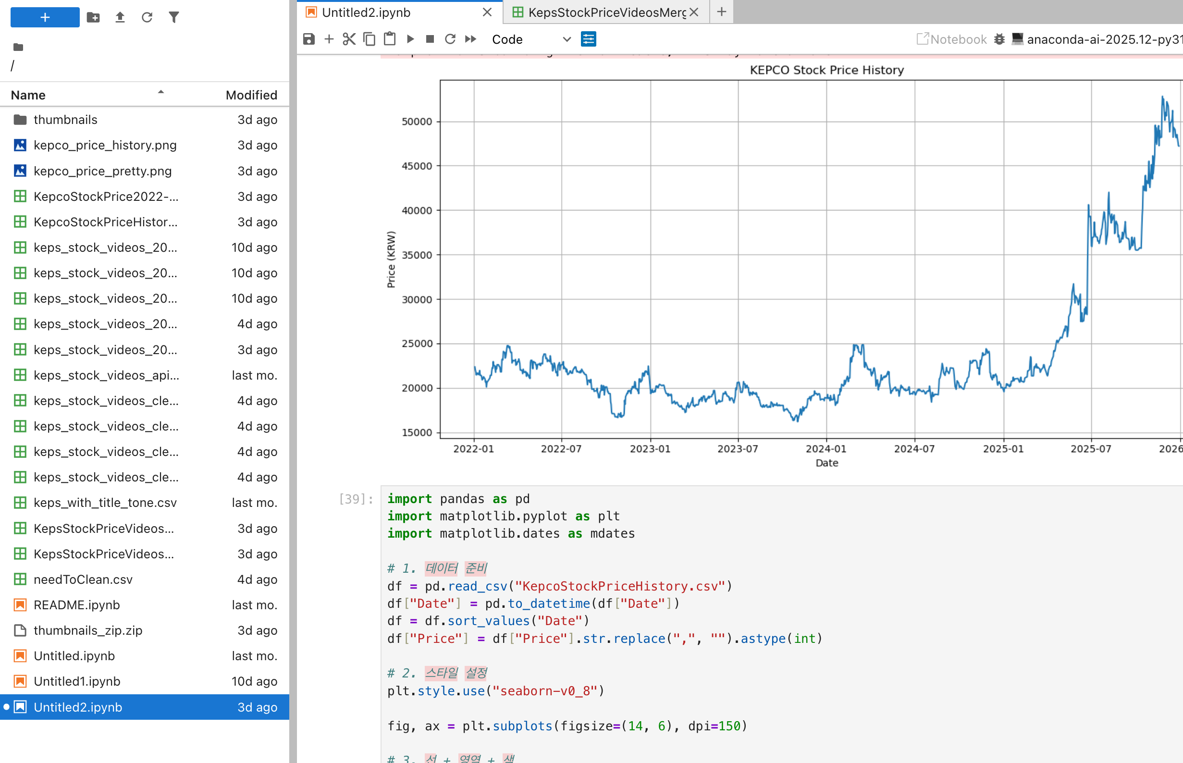Image resolution: width=1183 pixels, height=763 pixels.
Task: Open README.ipynb from the file list
Action: point(76,605)
